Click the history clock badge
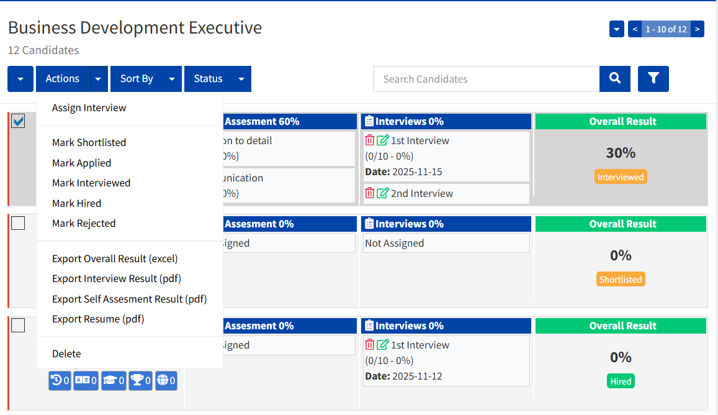Image resolution: width=718 pixels, height=415 pixels. [60, 381]
